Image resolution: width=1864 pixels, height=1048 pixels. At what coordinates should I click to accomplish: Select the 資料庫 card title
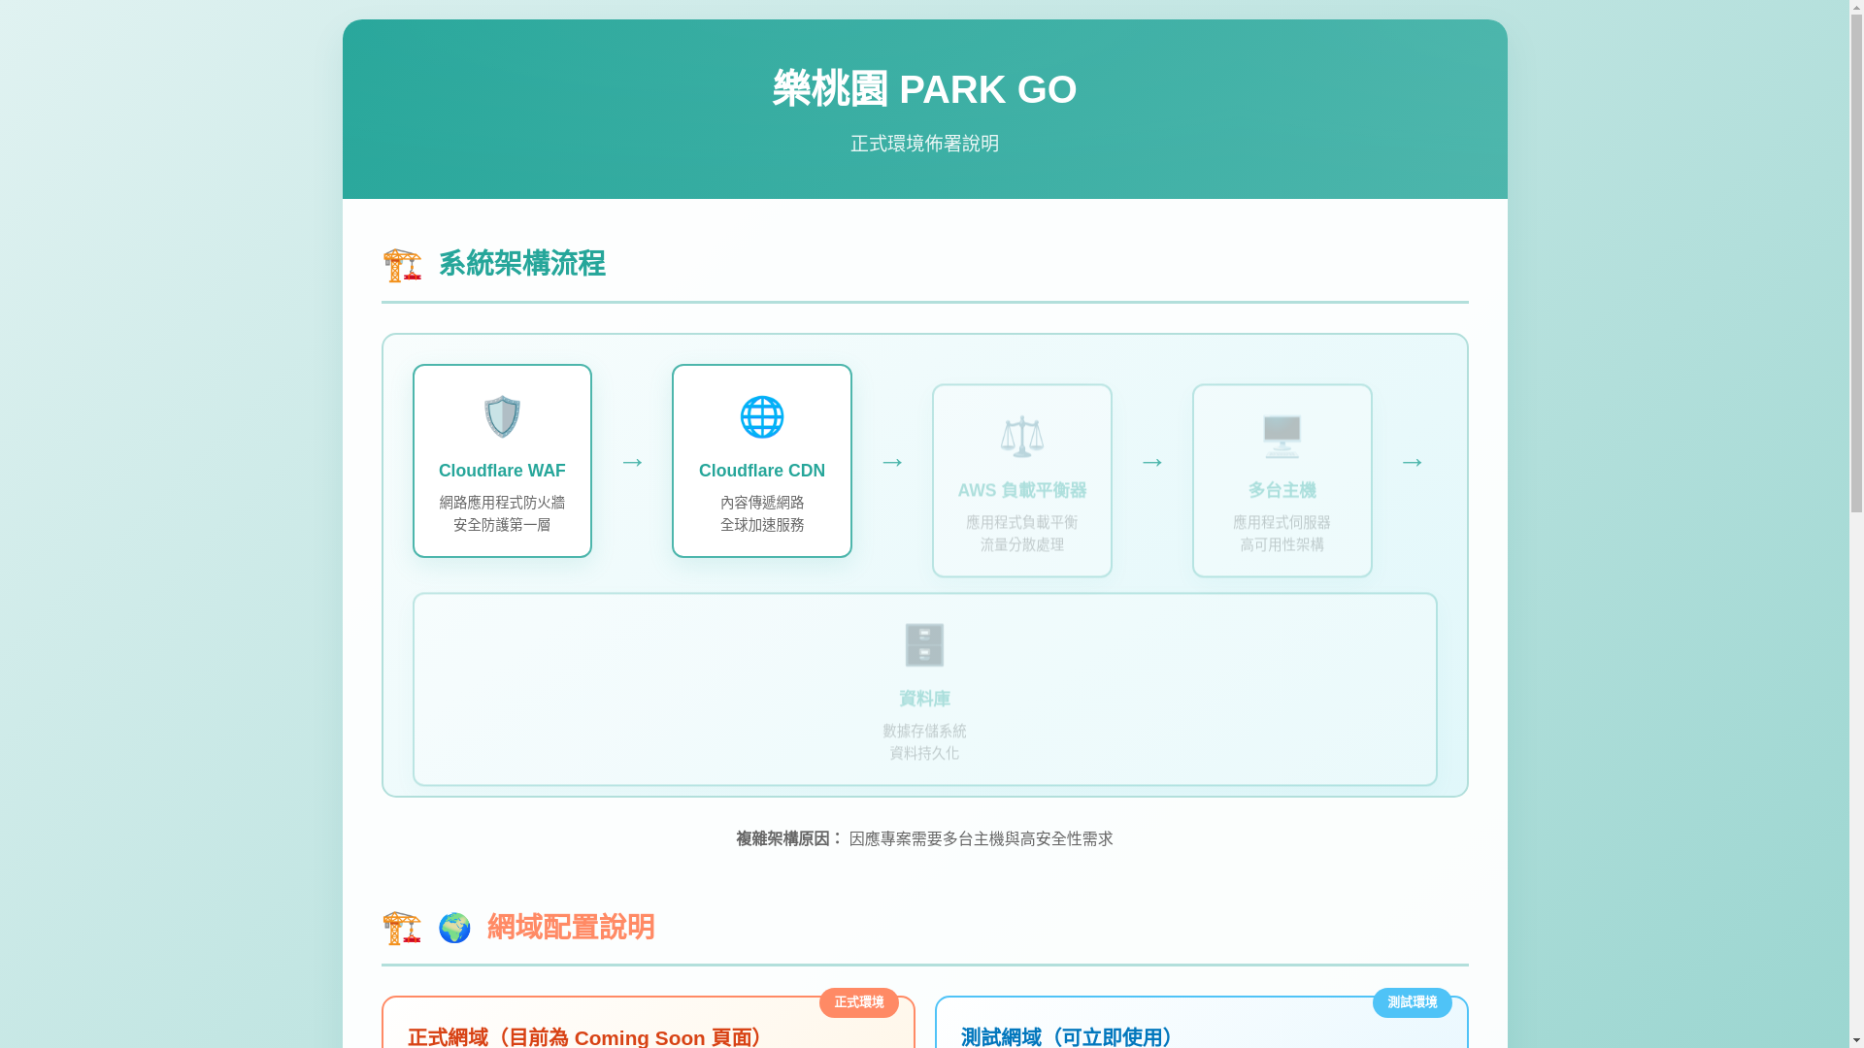click(x=924, y=699)
